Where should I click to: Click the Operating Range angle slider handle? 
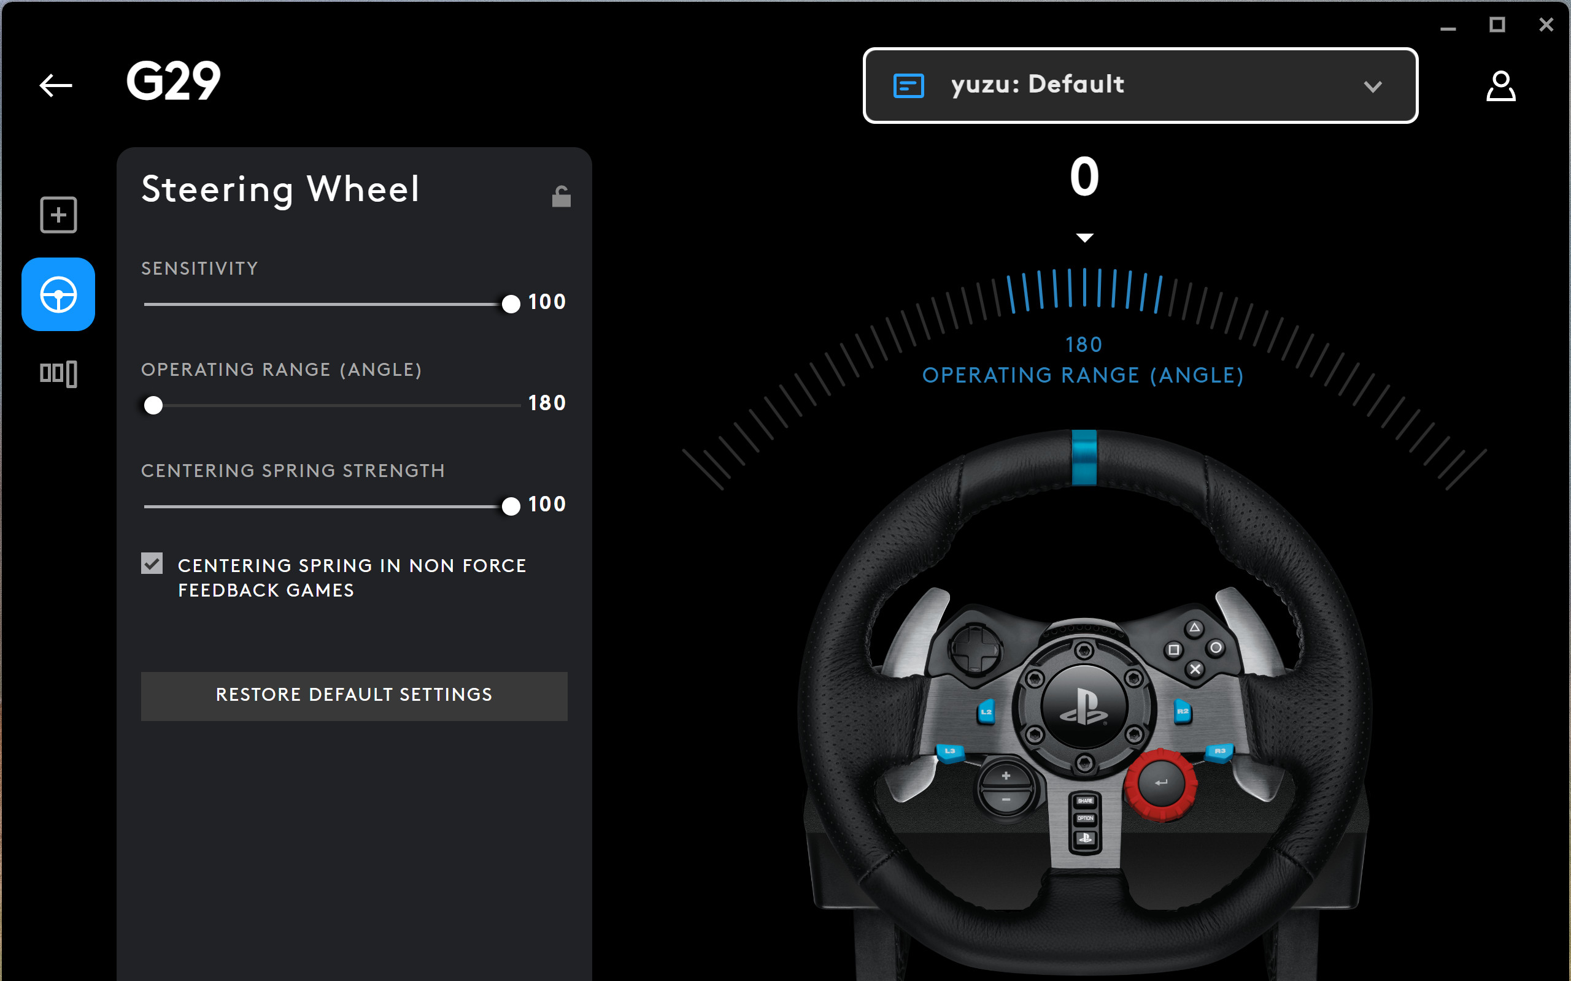pyautogui.click(x=153, y=405)
